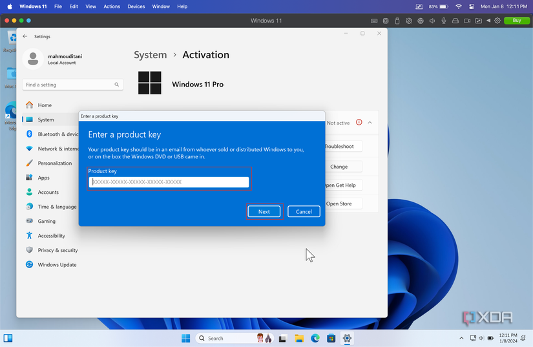Click the Windows tray volume icon
This screenshot has height=347, width=533.
pos(481,338)
